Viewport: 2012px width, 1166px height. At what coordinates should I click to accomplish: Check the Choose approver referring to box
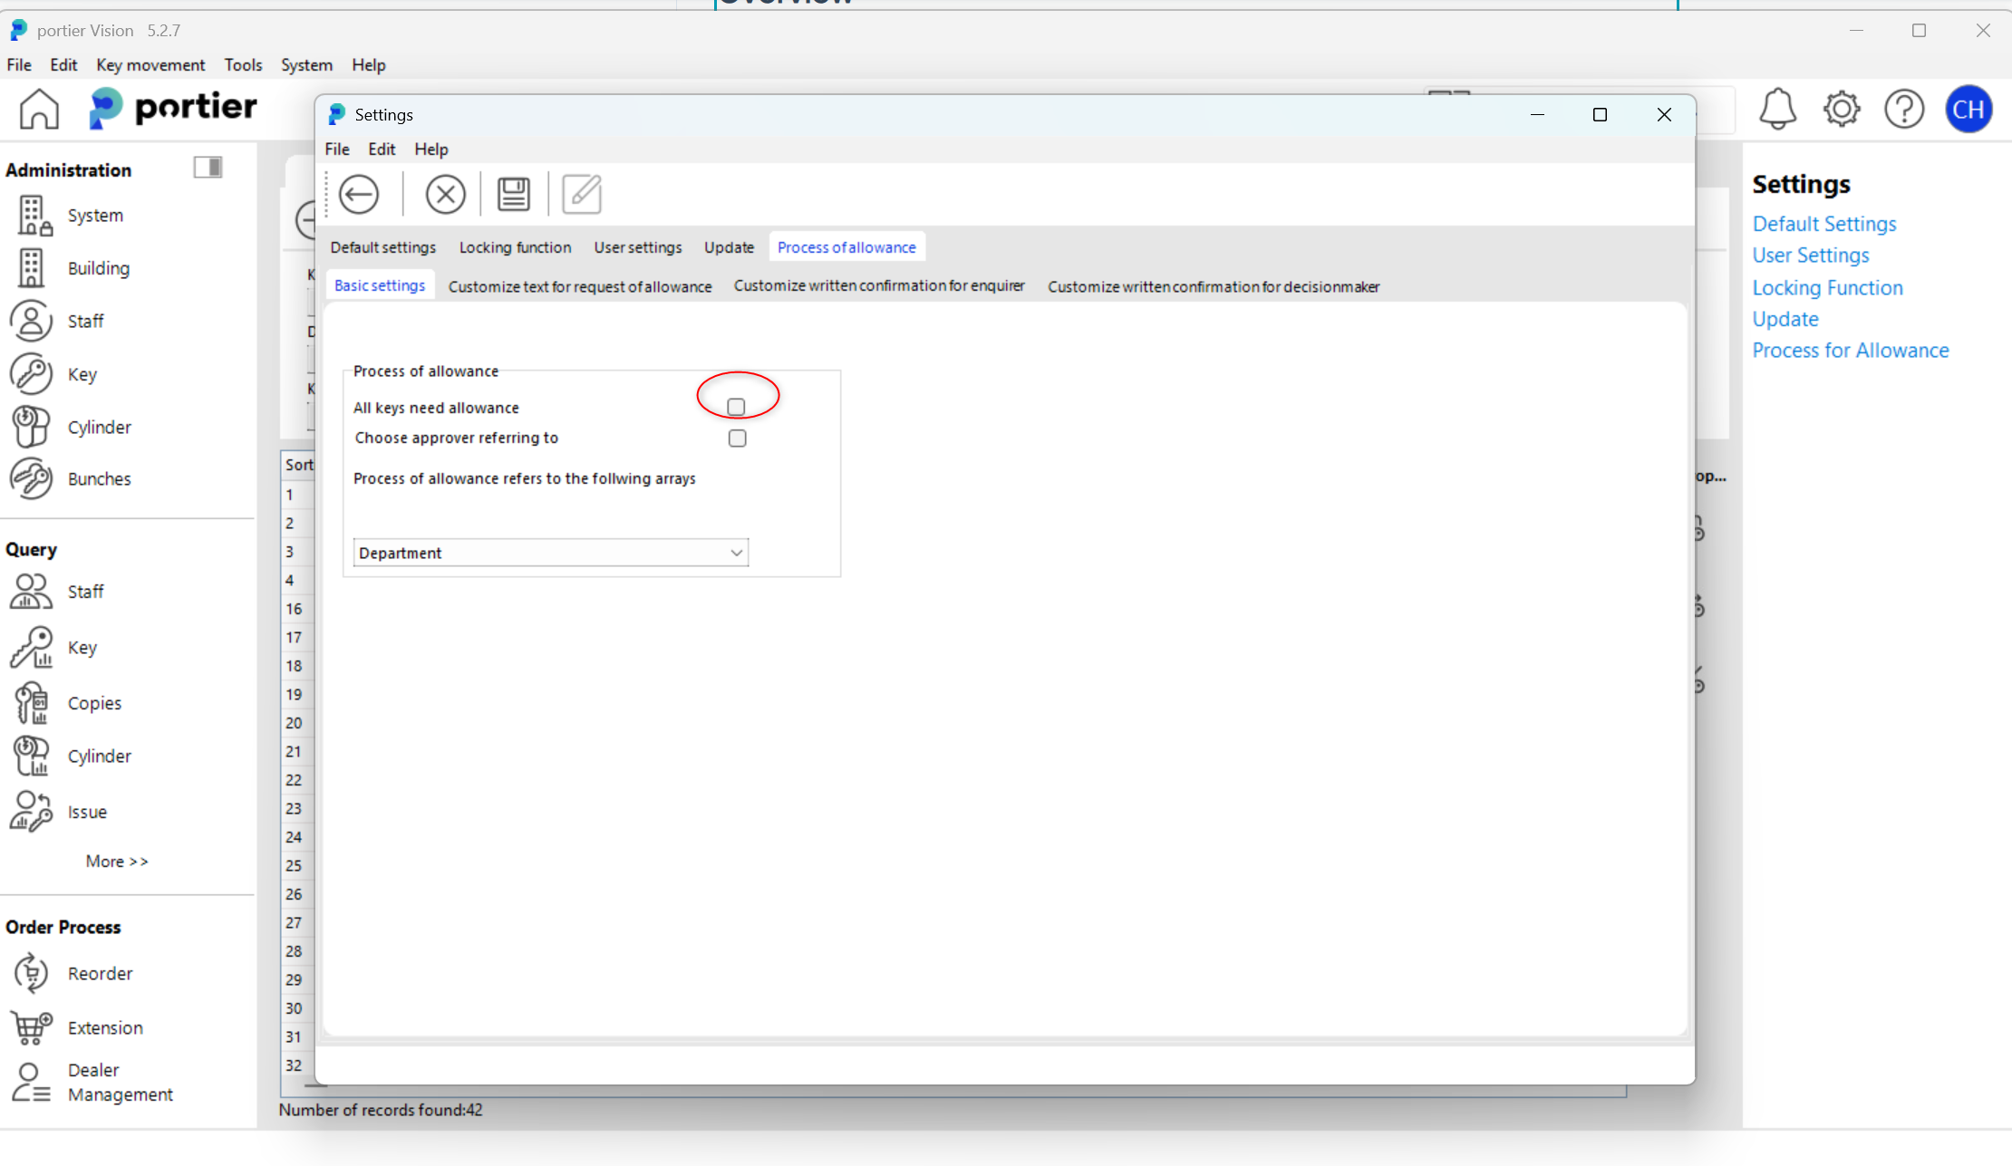(737, 438)
